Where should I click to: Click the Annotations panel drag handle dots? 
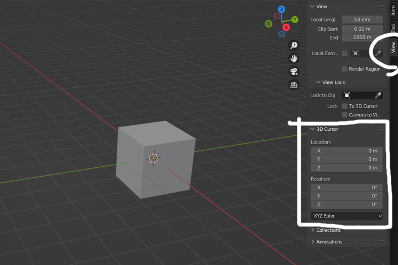(381, 242)
